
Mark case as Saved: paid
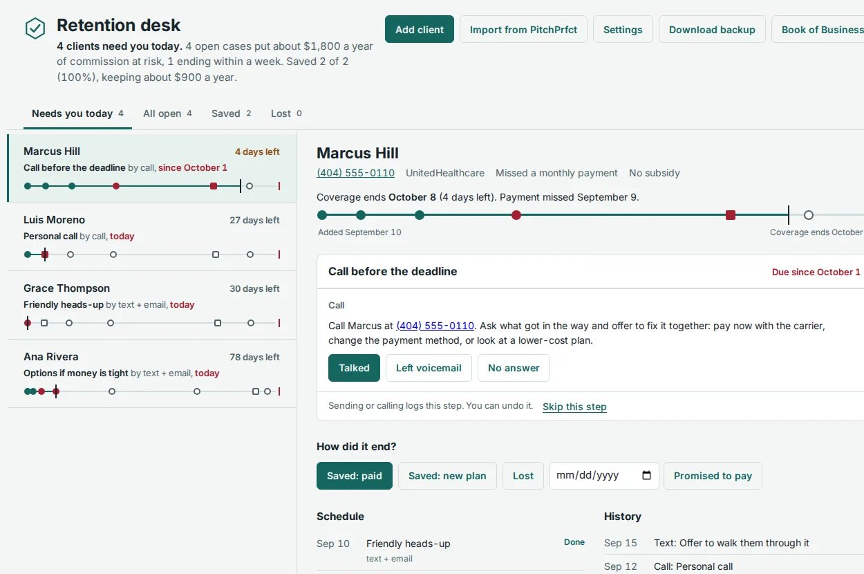tap(355, 476)
